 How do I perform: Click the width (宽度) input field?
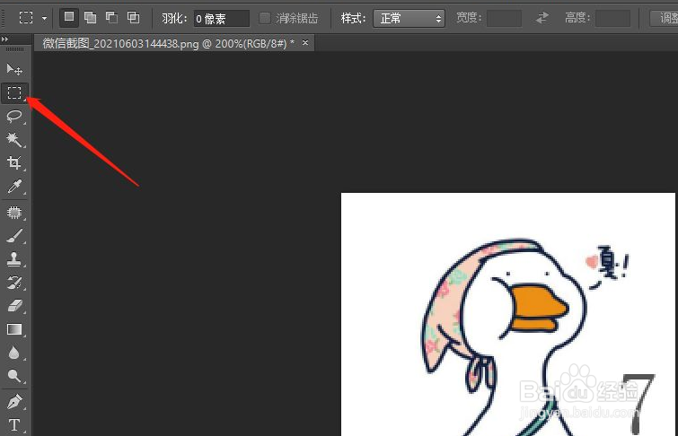click(x=504, y=19)
